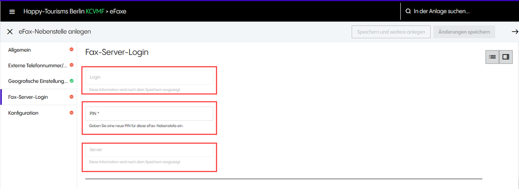Image resolution: width=519 pixels, height=189 pixels.
Task: Click the KCVMF breadcrumb link
Action: 95,11
